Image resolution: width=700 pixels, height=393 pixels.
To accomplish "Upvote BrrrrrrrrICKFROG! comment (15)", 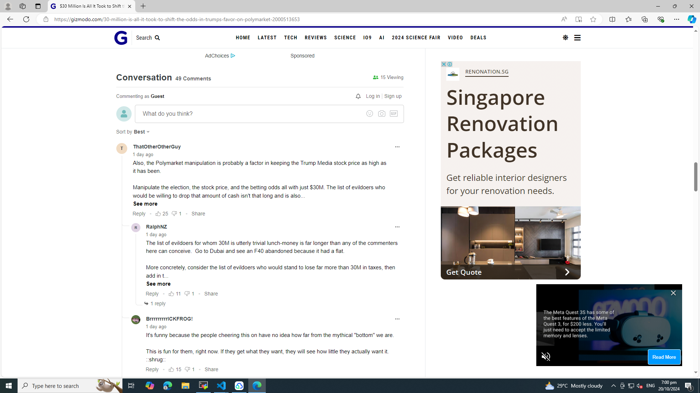I will (175, 369).
